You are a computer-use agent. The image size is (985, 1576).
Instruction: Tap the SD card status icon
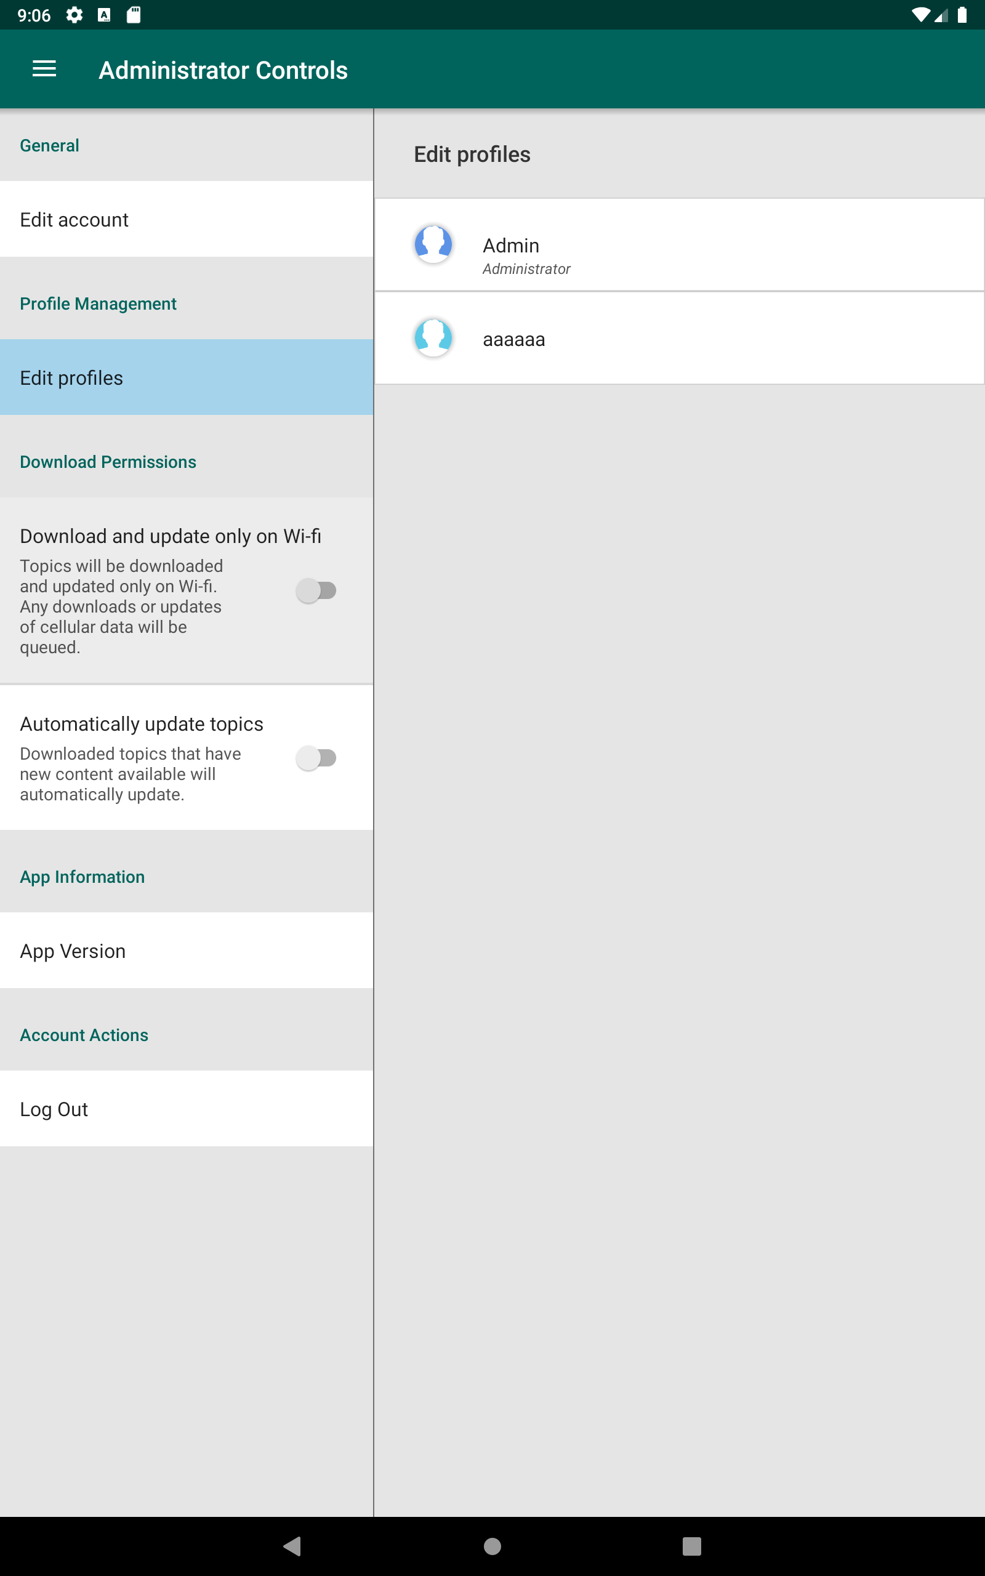coord(134,15)
